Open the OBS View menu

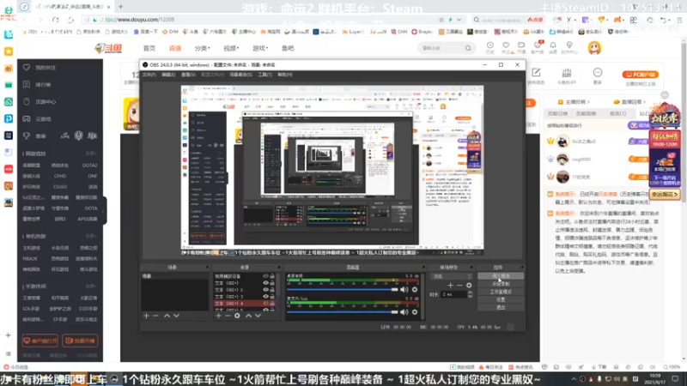coord(188,75)
